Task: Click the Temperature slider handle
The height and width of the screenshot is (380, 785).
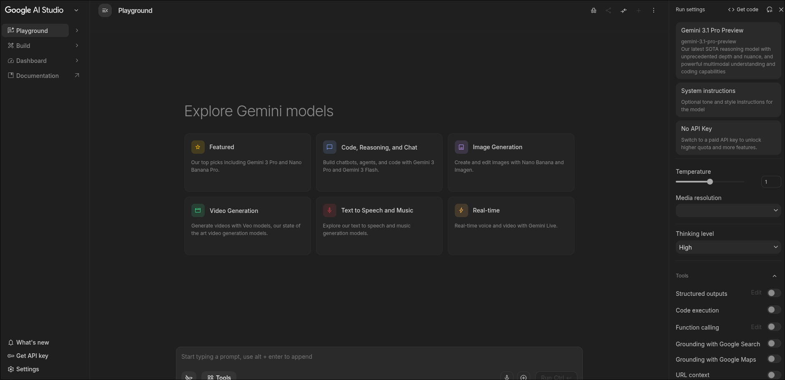Action: [710, 182]
